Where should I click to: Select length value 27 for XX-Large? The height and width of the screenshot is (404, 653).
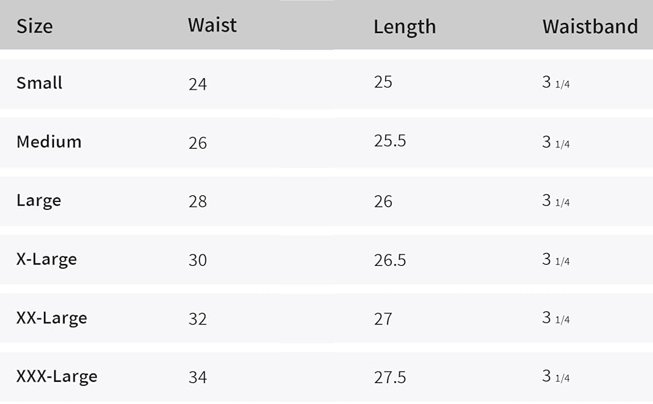(383, 318)
